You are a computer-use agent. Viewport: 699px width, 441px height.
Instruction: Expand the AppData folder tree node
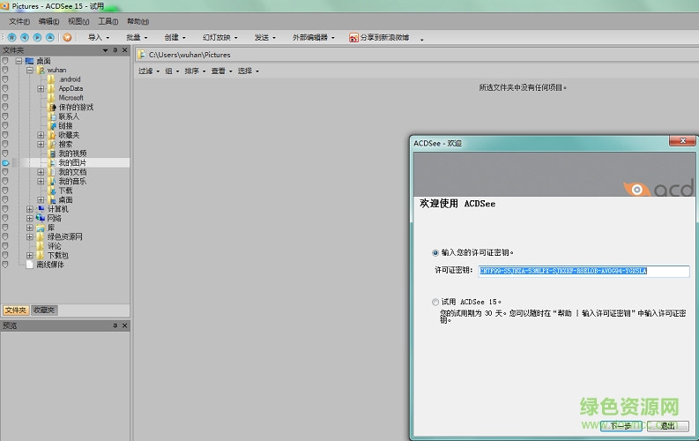click(41, 88)
